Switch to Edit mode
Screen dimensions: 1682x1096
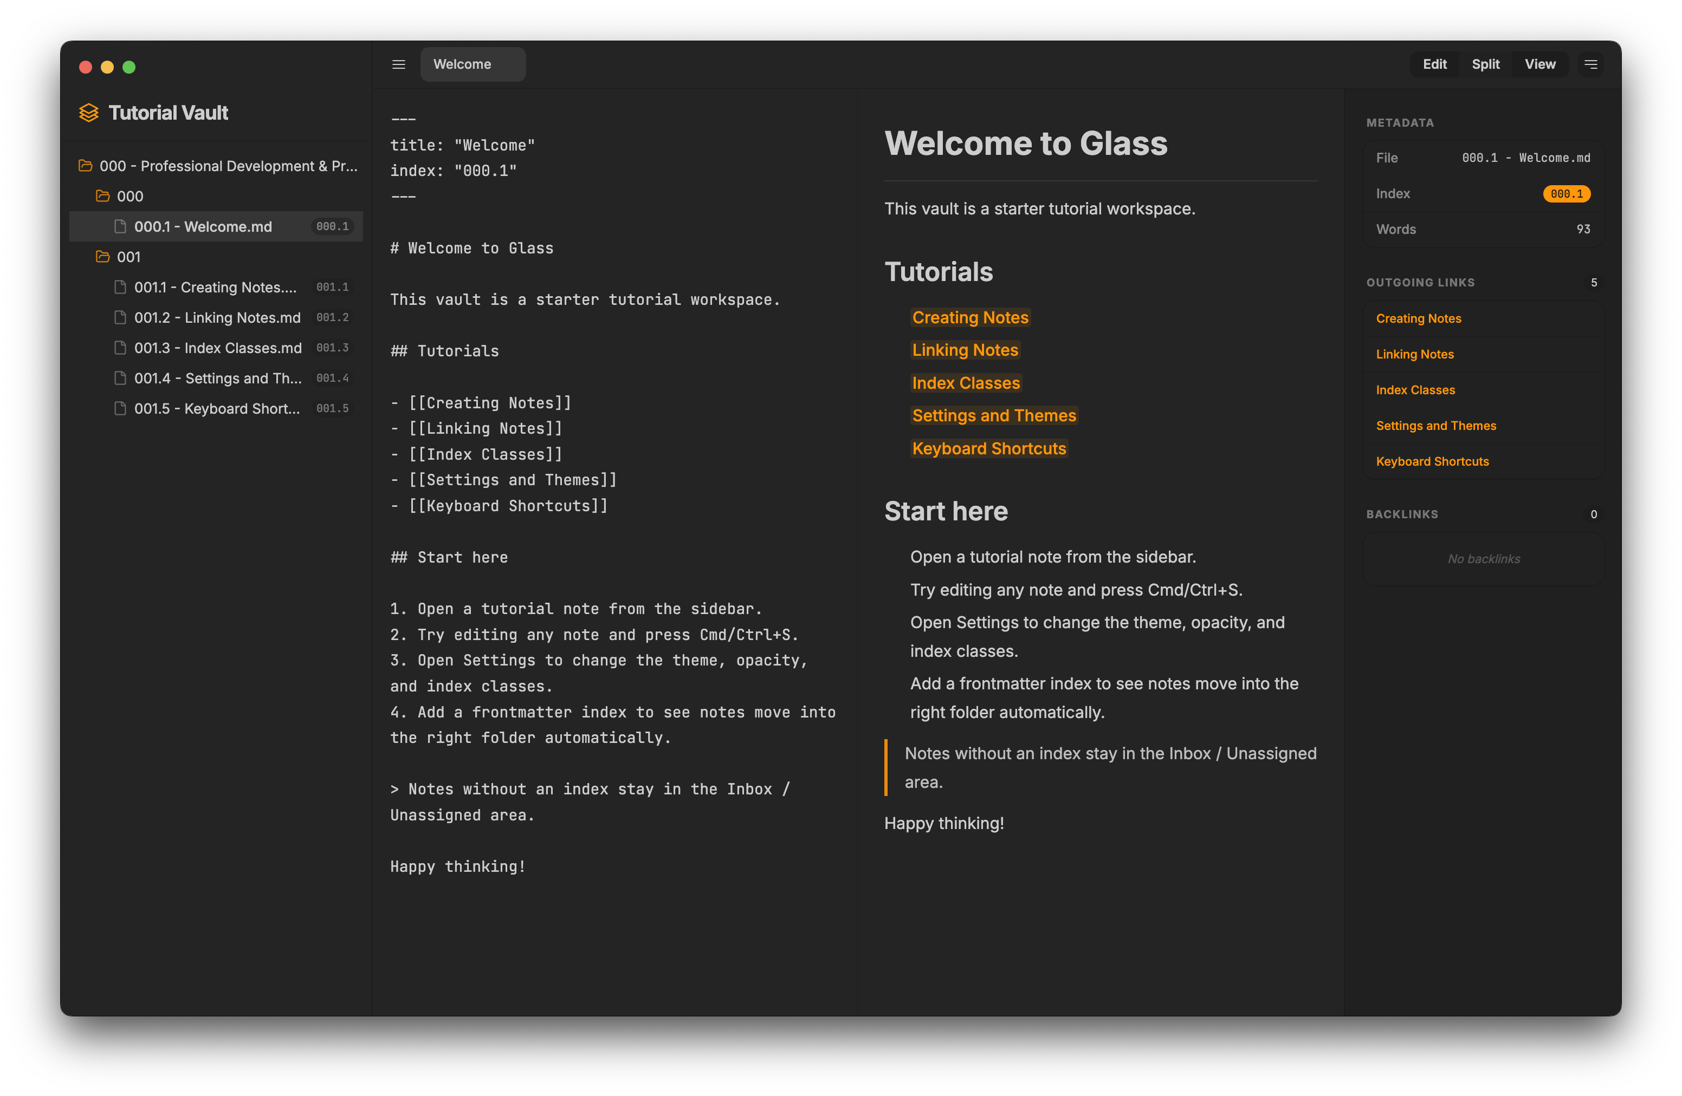1434,64
